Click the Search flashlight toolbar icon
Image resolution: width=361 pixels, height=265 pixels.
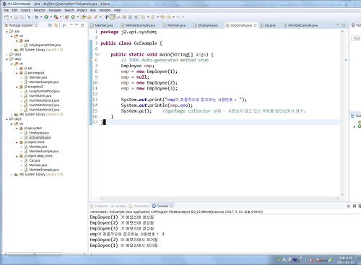(96, 17)
